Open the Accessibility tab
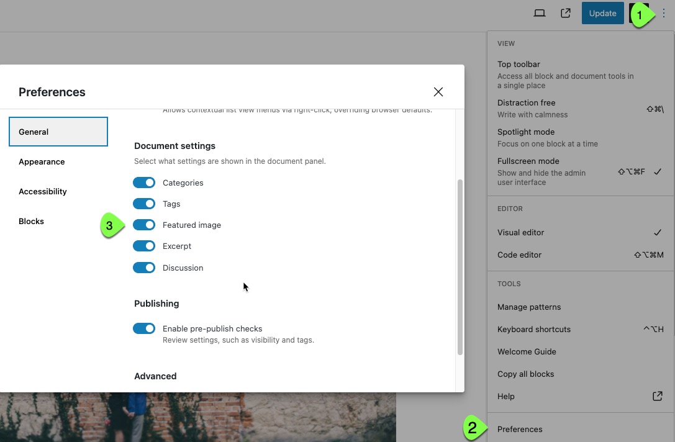Screen dimensions: 675x442 coord(58,191)
